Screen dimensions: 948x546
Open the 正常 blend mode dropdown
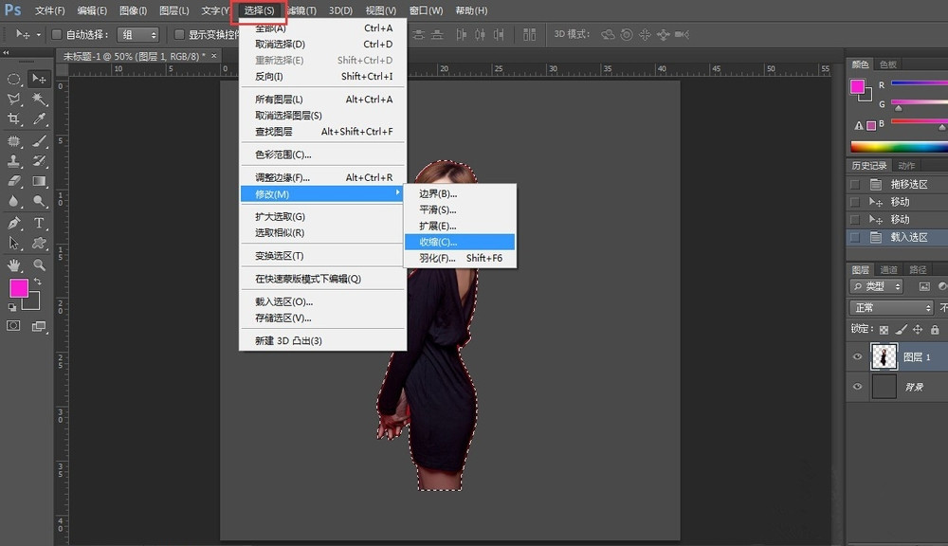[x=892, y=308]
